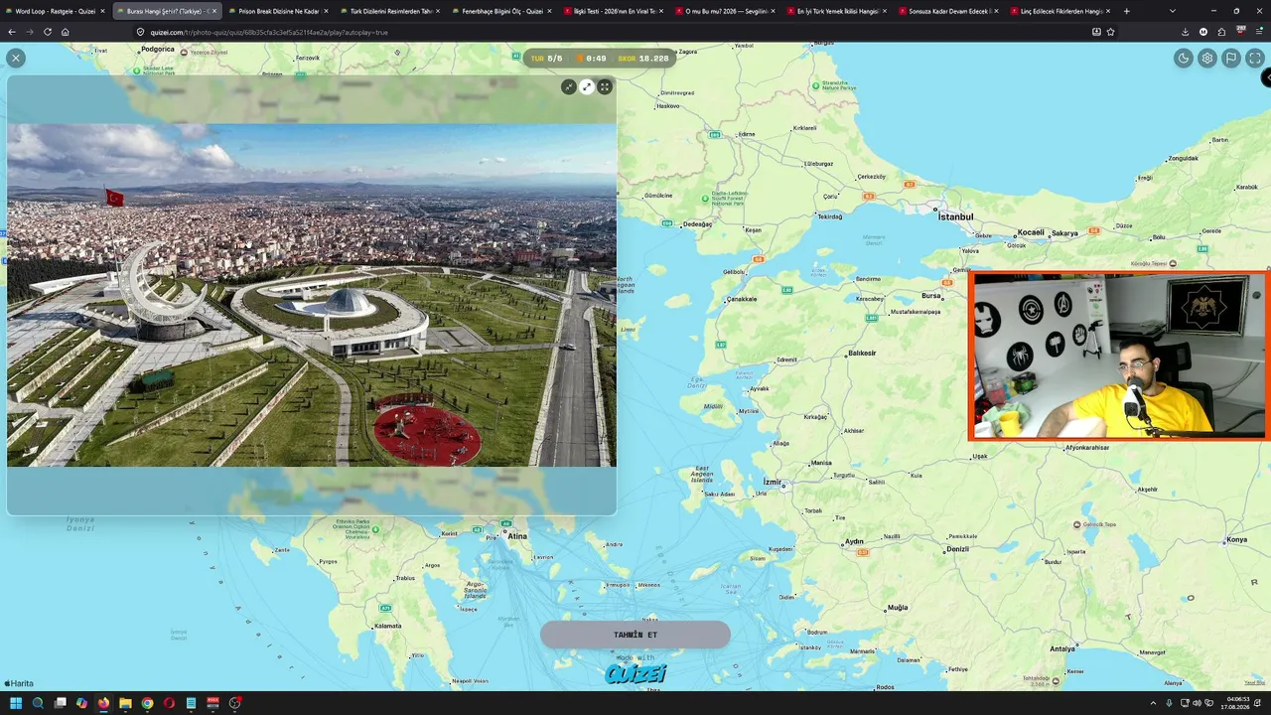The height and width of the screenshot is (715, 1271).
Task: Click the Quizei logo below the guess button
Action: [x=635, y=673]
